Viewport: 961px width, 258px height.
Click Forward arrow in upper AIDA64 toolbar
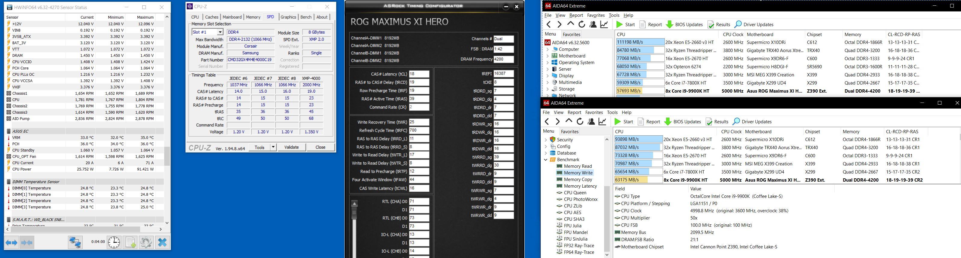coord(559,25)
